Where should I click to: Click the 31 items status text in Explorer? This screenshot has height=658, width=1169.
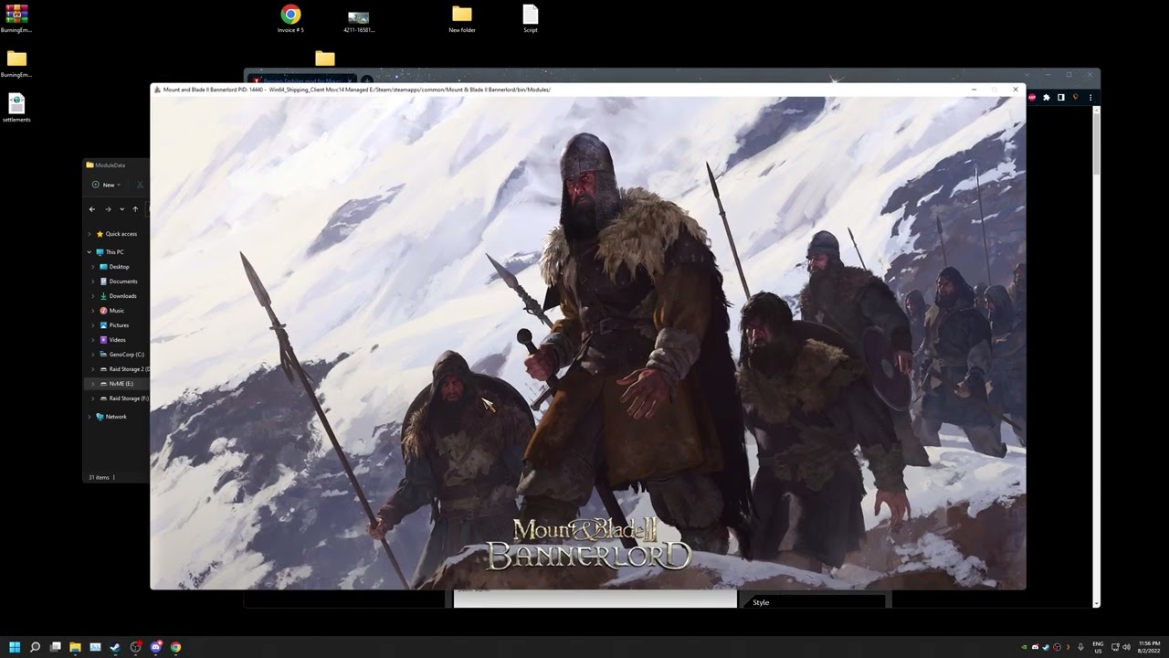pyautogui.click(x=99, y=477)
